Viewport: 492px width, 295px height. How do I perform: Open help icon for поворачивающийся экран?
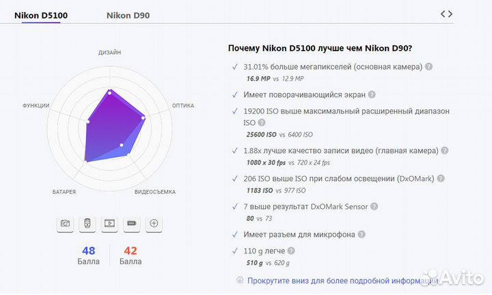click(x=372, y=94)
